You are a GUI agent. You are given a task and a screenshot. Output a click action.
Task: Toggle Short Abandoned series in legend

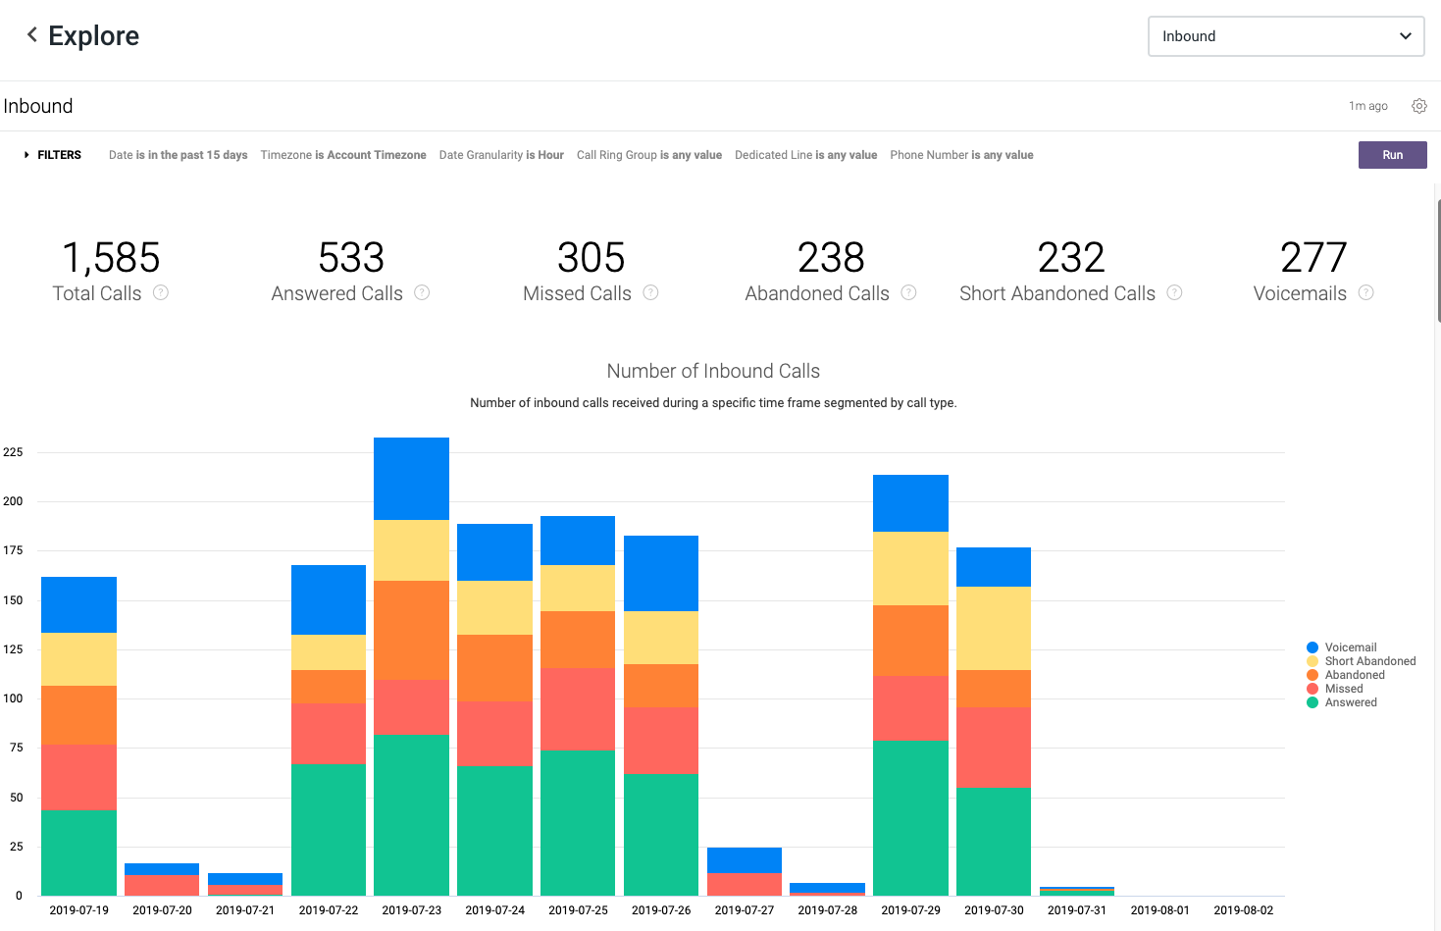(1361, 661)
